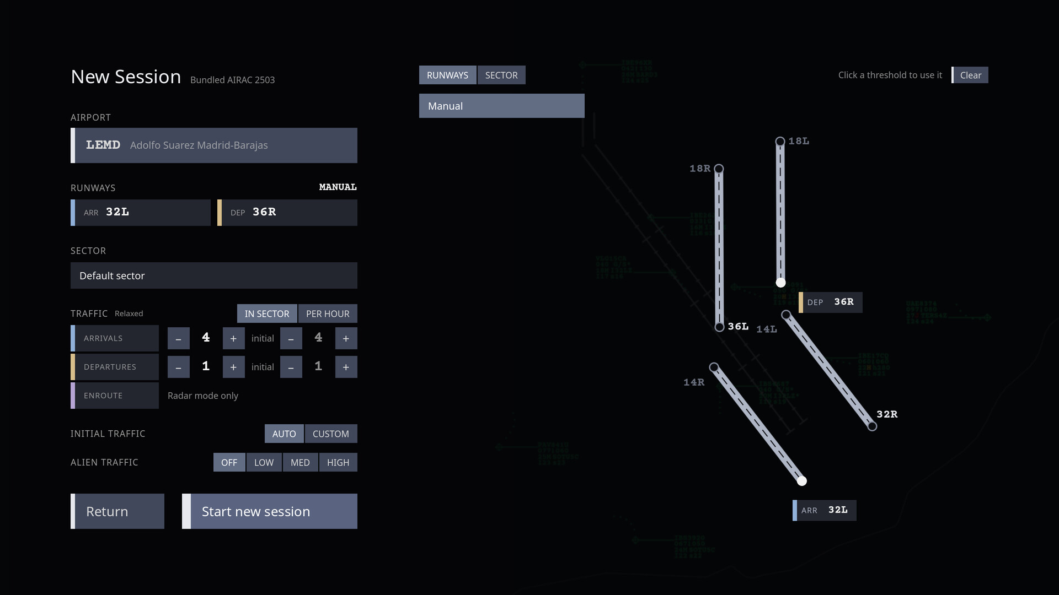1059x595 pixels.
Task: Decrease arrivals initial count
Action: (x=291, y=338)
